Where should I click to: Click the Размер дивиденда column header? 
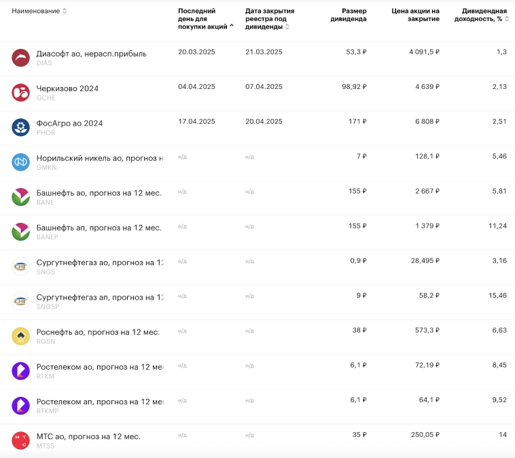pyautogui.click(x=349, y=15)
